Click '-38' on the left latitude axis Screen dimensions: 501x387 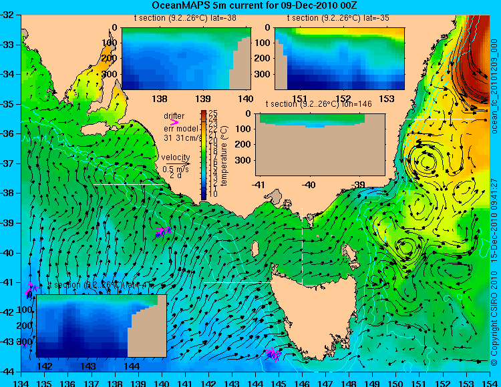tap(8, 193)
